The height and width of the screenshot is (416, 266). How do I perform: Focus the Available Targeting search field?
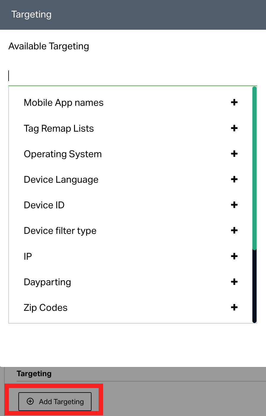[132, 76]
